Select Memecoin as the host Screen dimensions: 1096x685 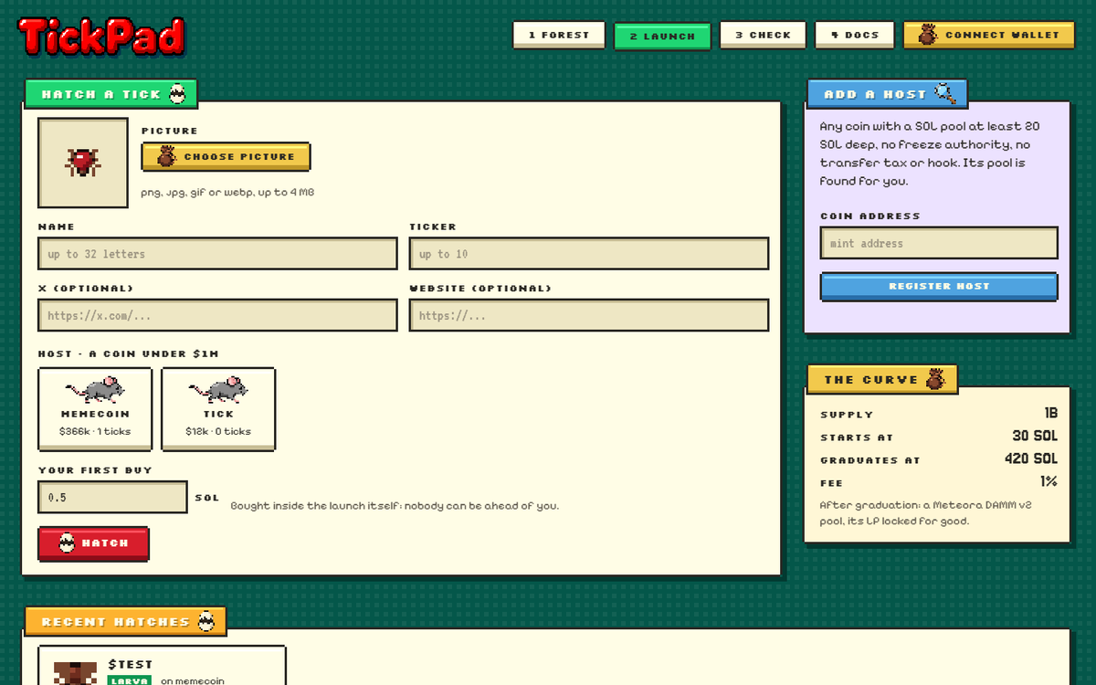pos(95,408)
